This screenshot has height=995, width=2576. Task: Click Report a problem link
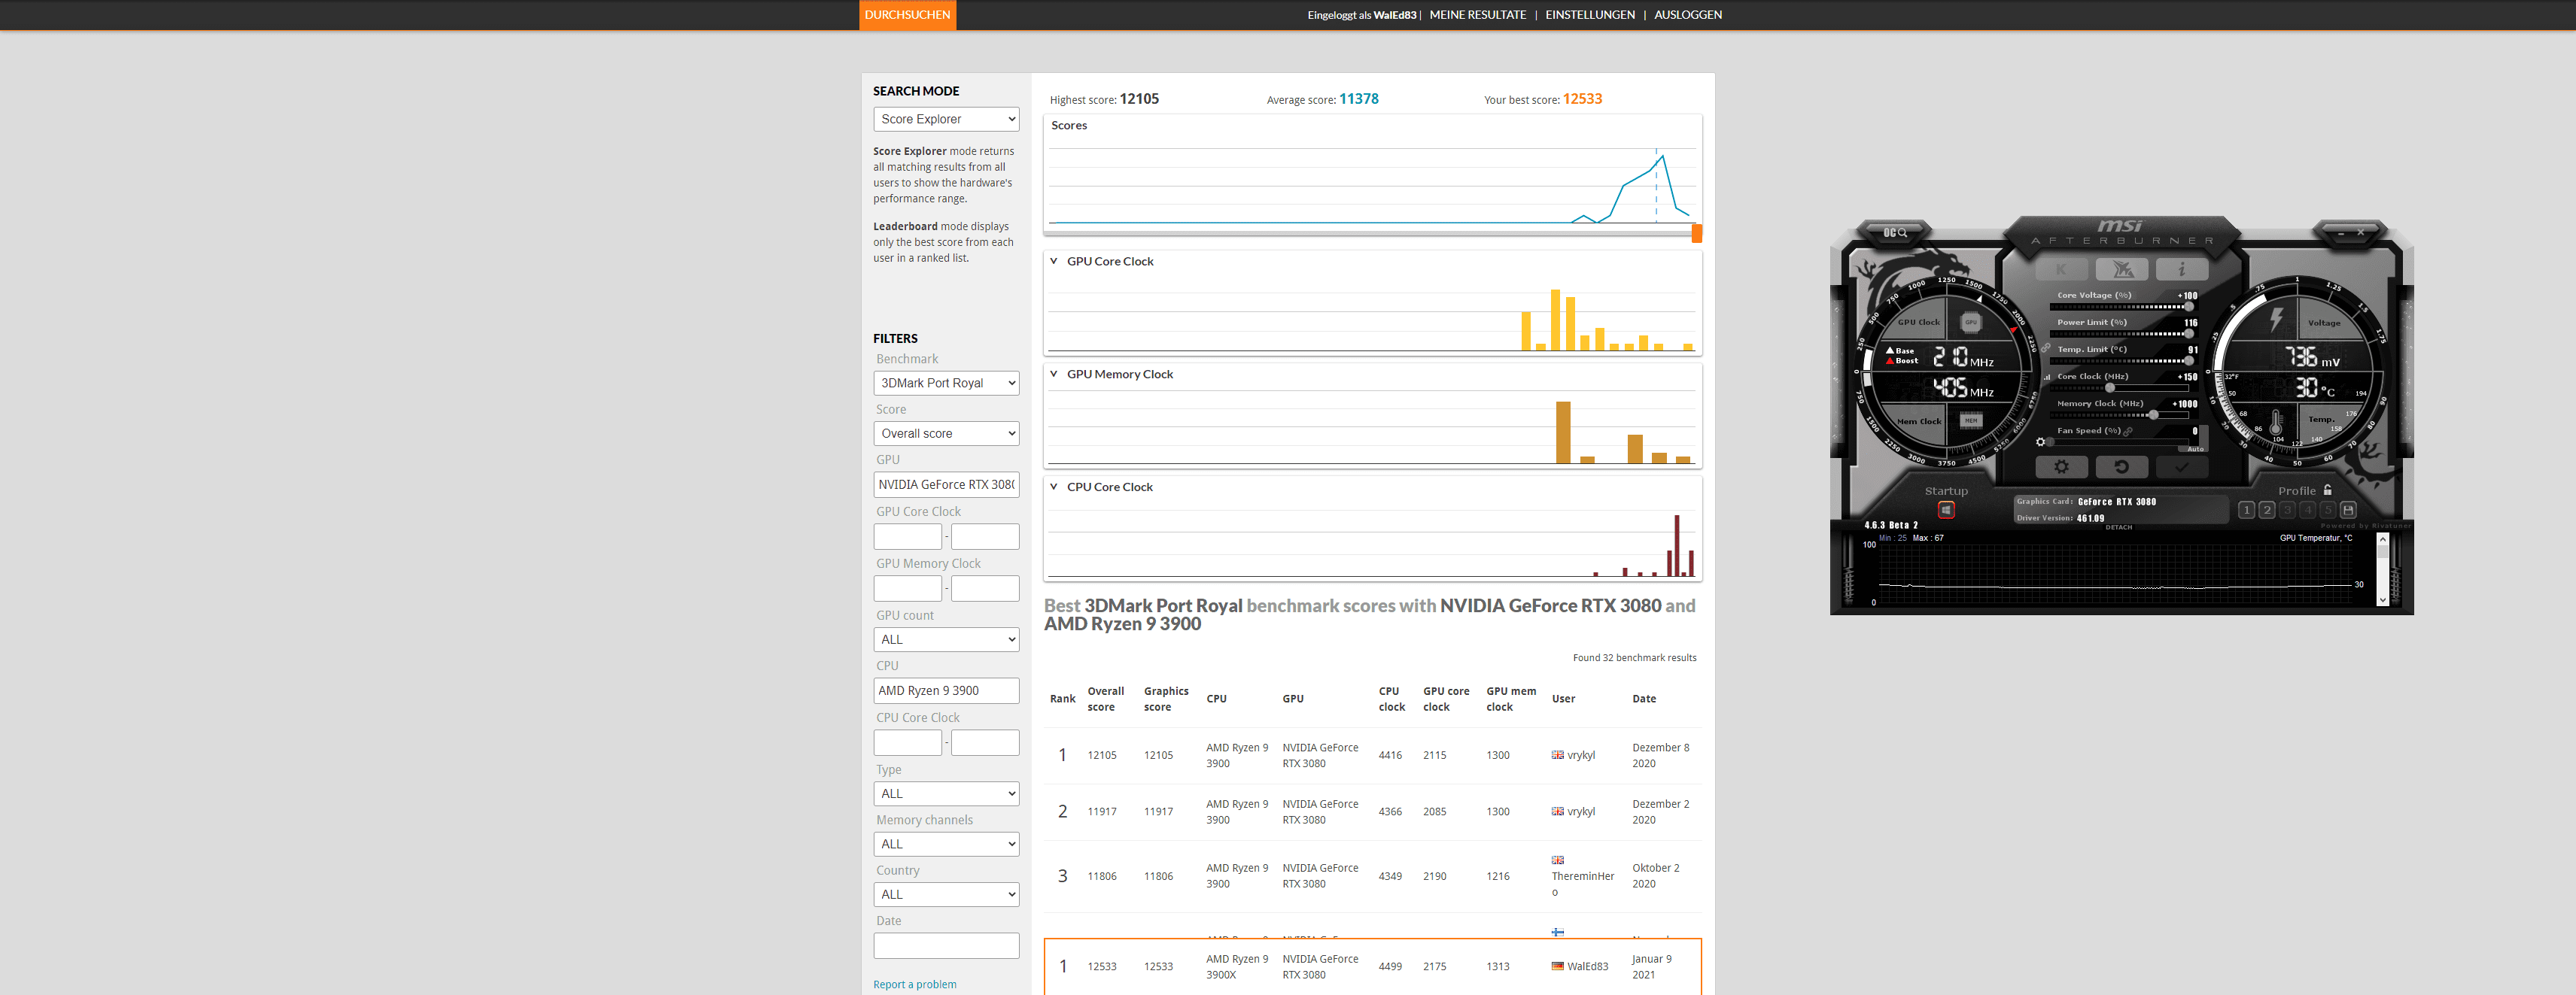pos(914,985)
